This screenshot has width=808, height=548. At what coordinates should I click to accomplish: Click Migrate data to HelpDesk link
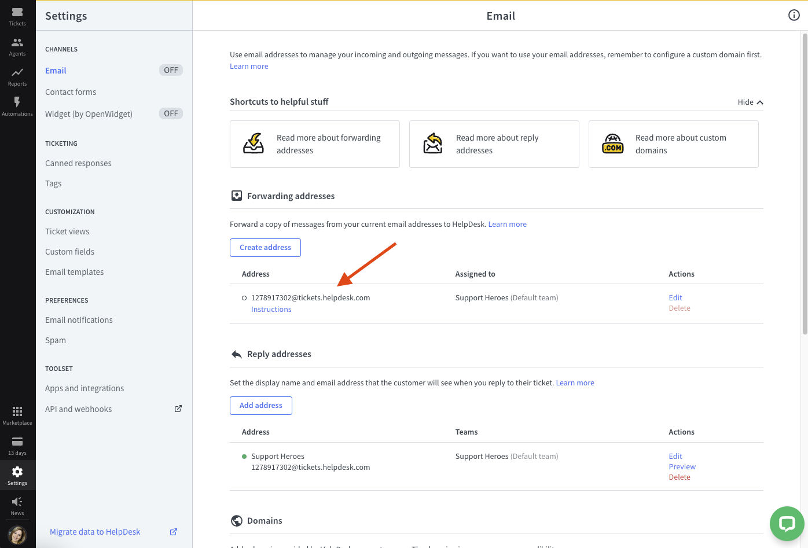[95, 532]
